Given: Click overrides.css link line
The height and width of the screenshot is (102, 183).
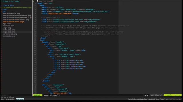Looking at the screenshot, I should click(69, 22).
